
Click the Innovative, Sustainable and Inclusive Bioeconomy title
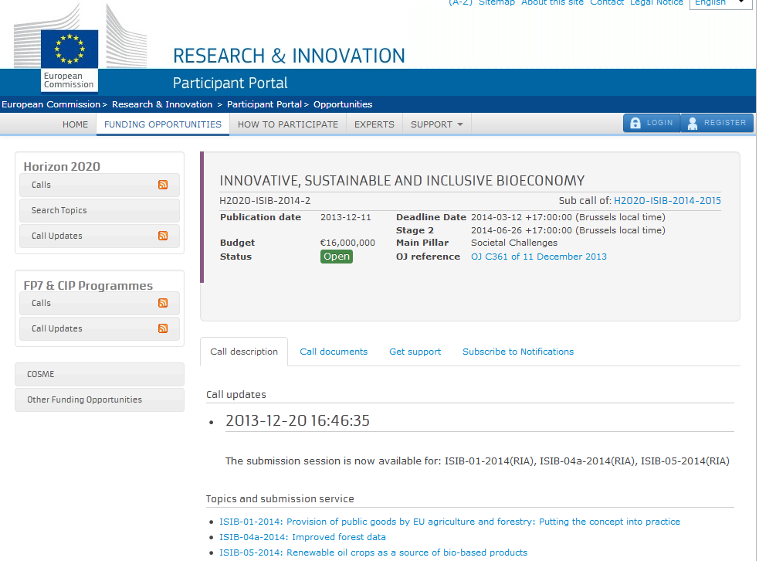(402, 181)
